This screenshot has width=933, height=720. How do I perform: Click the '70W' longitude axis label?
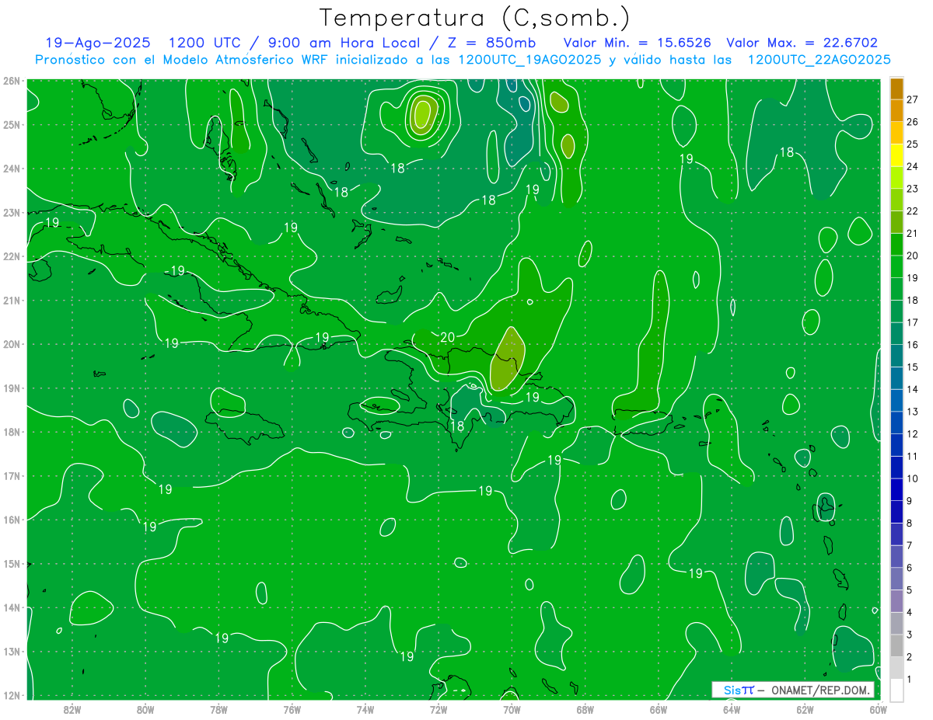[x=512, y=708]
